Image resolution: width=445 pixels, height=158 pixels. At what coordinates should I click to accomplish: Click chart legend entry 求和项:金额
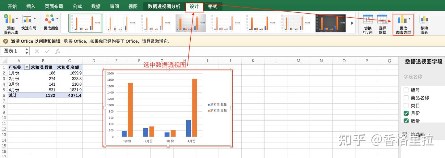[x=217, y=110]
